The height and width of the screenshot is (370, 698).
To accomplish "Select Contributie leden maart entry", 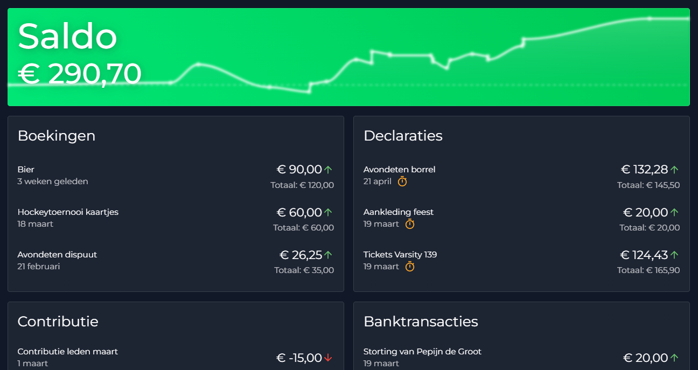I will tap(176, 358).
